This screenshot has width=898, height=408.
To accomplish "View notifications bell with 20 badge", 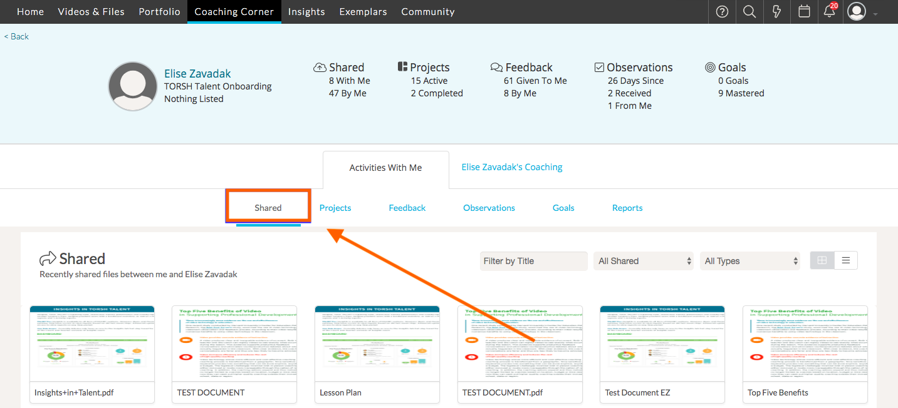I will (x=830, y=12).
